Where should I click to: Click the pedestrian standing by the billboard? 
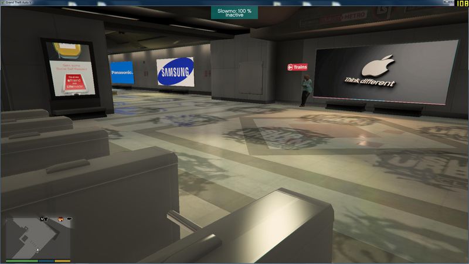point(306,90)
